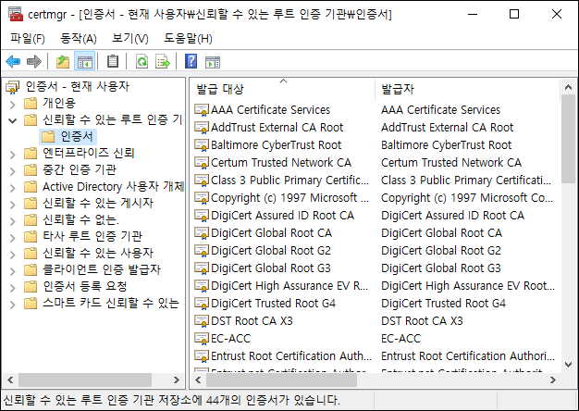Screen dimensions: 579x411
Task: Select the DigiCert Global Root CA row
Action: point(374,233)
